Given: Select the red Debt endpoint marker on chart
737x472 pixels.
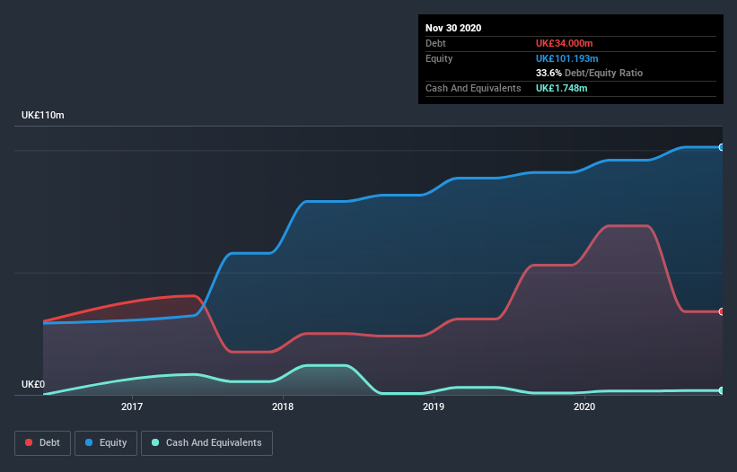Looking at the screenshot, I should [x=721, y=311].
